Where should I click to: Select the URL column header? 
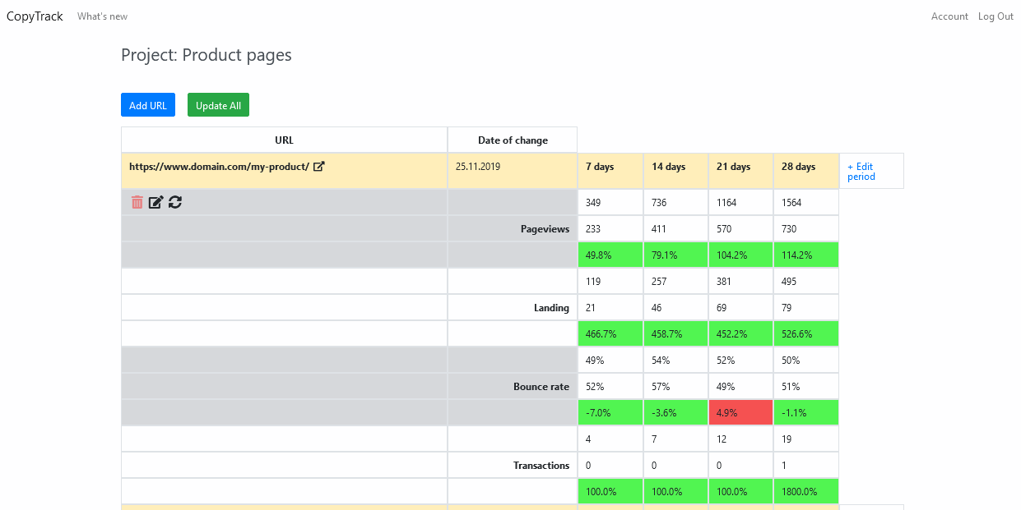[284, 140]
